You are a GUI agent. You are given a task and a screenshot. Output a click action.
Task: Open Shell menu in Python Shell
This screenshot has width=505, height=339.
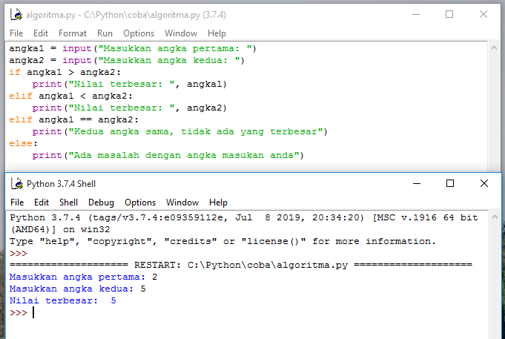(68, 203)
